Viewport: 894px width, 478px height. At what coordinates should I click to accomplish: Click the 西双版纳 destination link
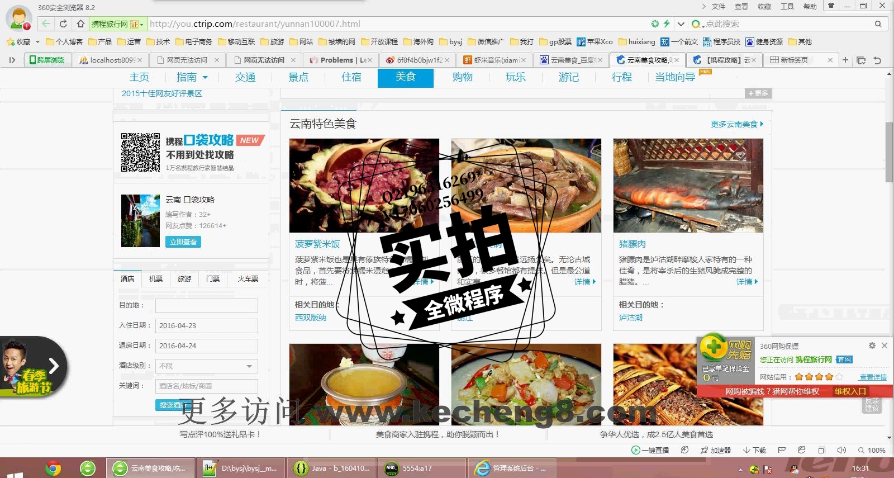(311, 317)
